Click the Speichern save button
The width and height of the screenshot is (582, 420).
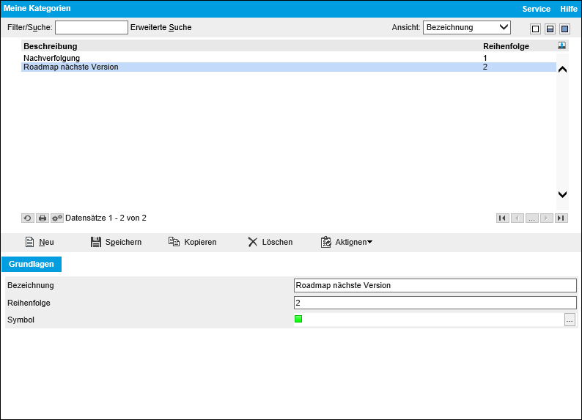click(116, 242)
